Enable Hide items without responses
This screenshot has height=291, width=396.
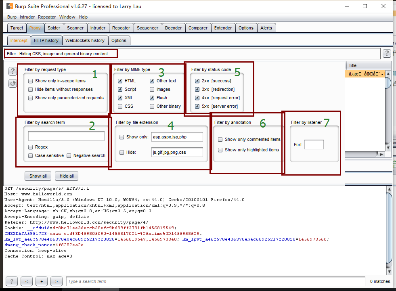pos(31,90)
